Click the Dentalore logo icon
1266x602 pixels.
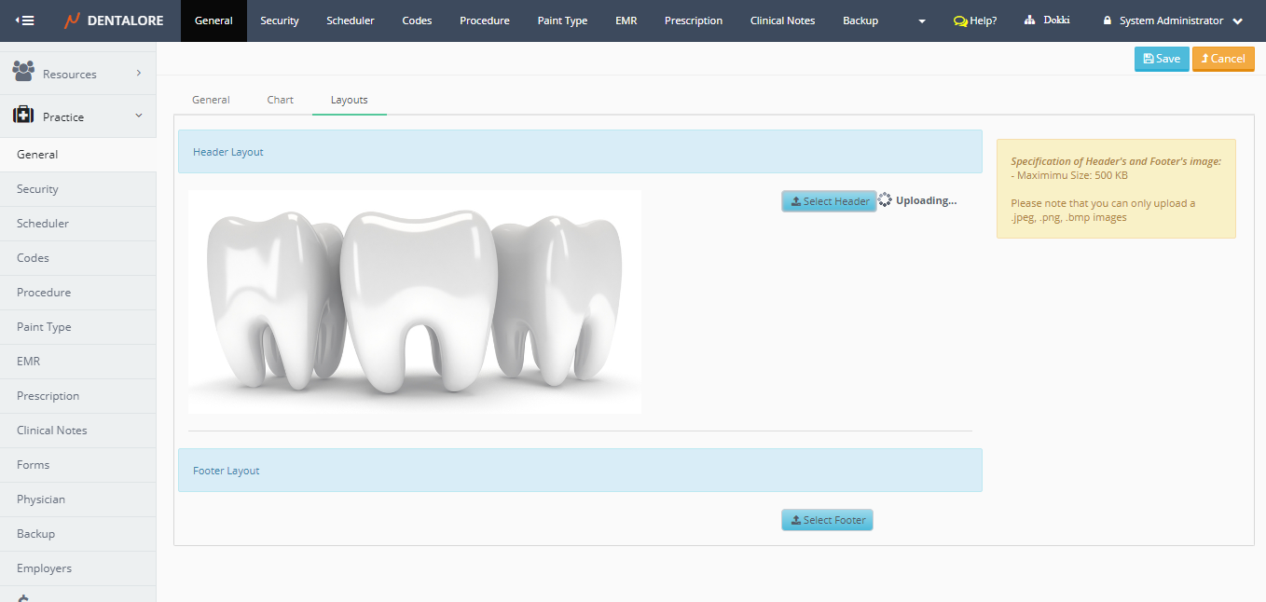(73, 21)
